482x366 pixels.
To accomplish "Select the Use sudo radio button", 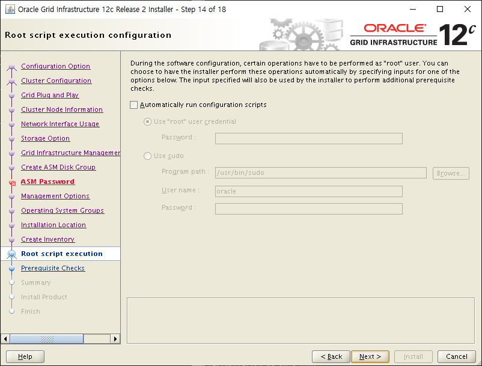I will tap(148, 156).
